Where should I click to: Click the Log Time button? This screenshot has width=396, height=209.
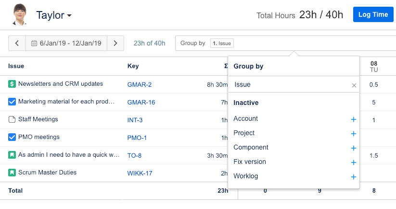coord(373,14)
